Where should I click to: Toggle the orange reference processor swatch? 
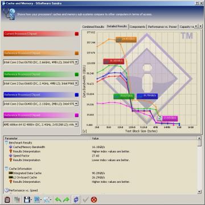(x=77, y=53)
